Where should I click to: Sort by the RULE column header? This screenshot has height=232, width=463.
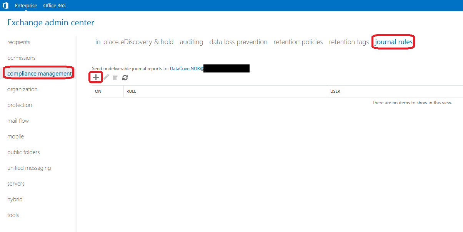pyautogui.click(x=132, y=92)
